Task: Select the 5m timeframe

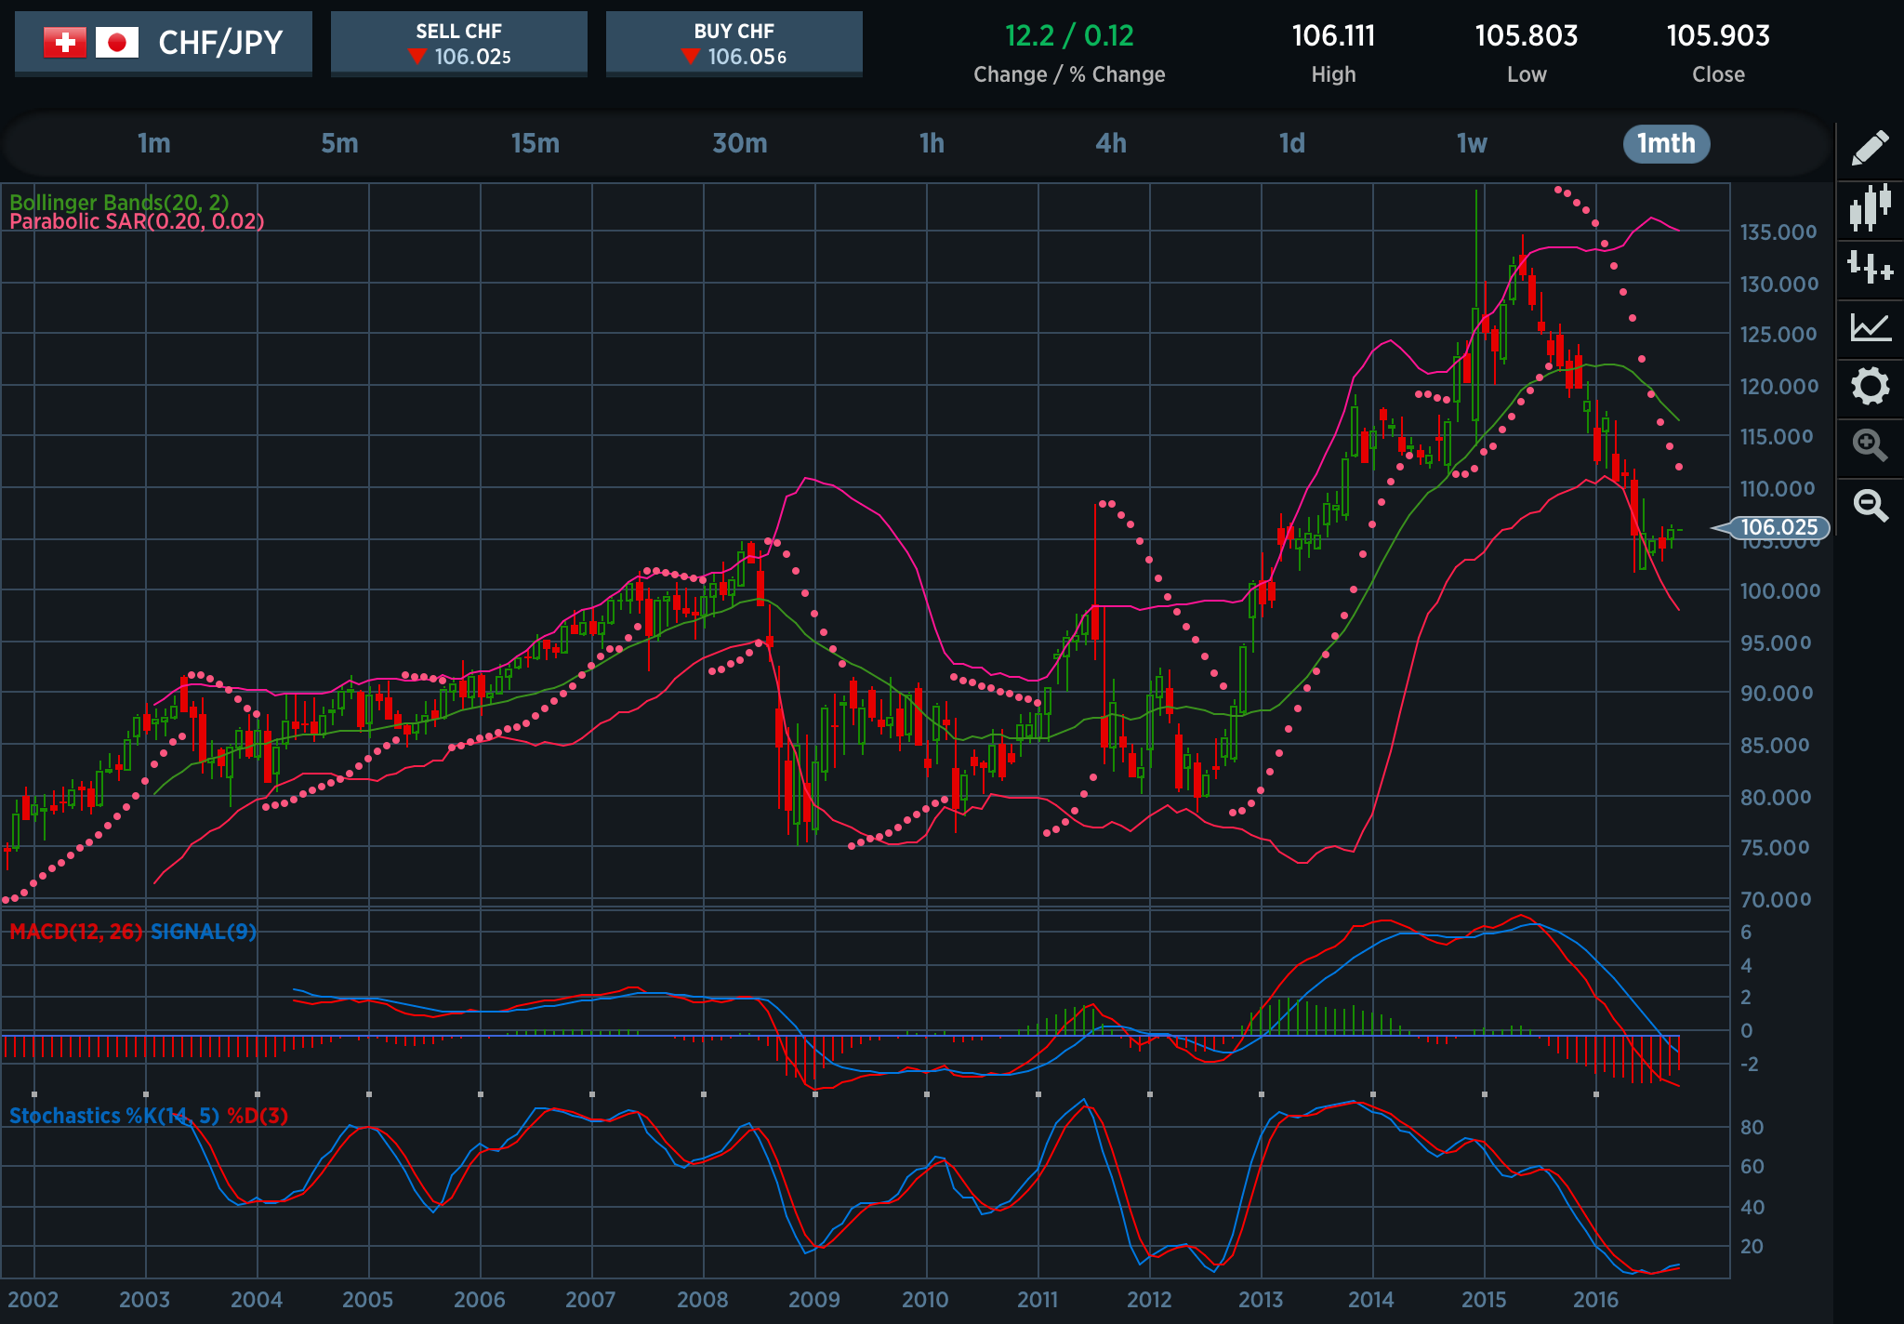Action: coord(339,143)
